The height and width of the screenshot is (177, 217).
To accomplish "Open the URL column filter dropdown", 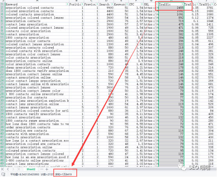I will click(x=157, y=4).
